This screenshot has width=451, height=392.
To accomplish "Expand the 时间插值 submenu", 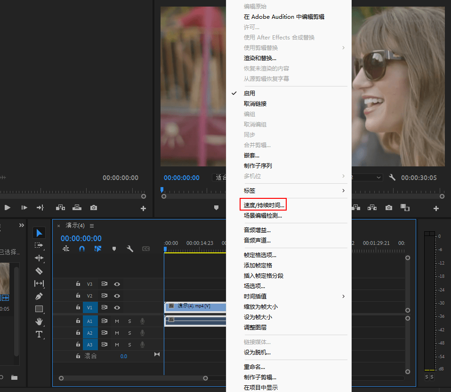I will pyautogui.click(x=343, y=297).
